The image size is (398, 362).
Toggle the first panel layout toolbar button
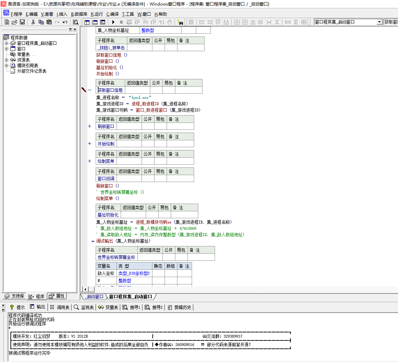(87, 22)
